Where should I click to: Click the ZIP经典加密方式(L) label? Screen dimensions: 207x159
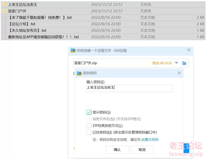pyautogui.click(x=108, y=126)
